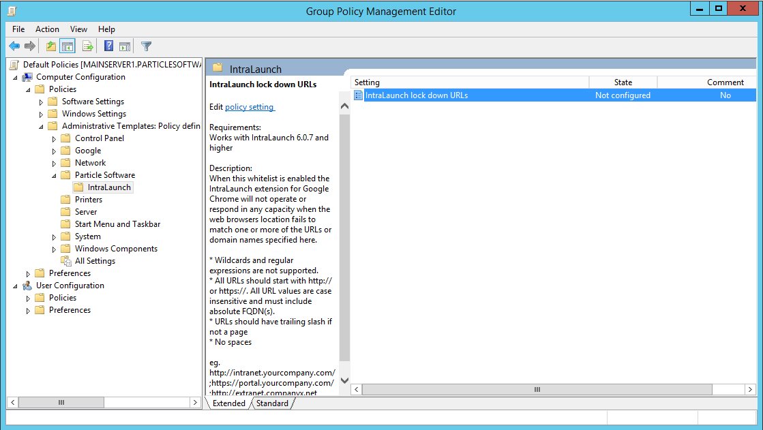Image resolution: width=763 pixels, height=430 pixels.
Task: Select the "IntraLaunch lock down URLs" setting row
Action: click(x=553, y=95)
